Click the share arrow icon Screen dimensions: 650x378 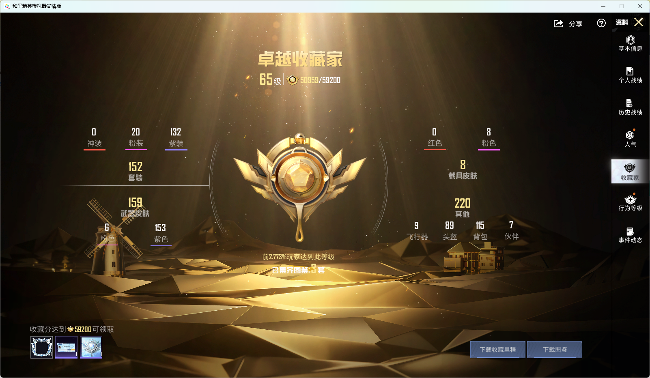[x=558, y=24]
